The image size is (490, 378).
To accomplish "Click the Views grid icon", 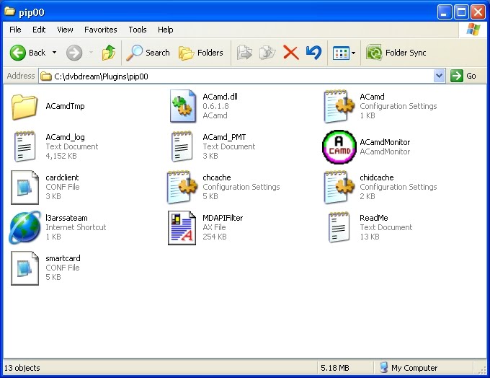I will [x=341, y=53].
